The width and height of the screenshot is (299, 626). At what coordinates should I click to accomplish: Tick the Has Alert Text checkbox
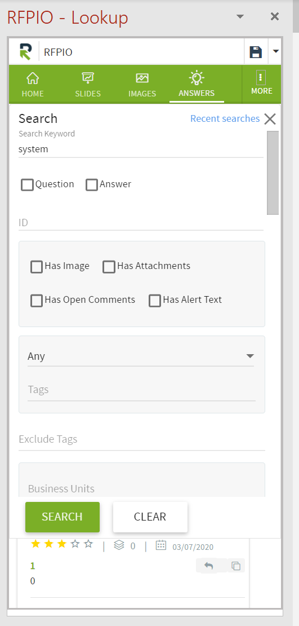tap(155, 301)
